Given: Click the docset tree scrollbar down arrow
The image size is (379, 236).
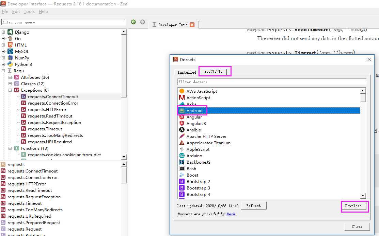Looking at the screenshot, I should (x=124, y=157).
